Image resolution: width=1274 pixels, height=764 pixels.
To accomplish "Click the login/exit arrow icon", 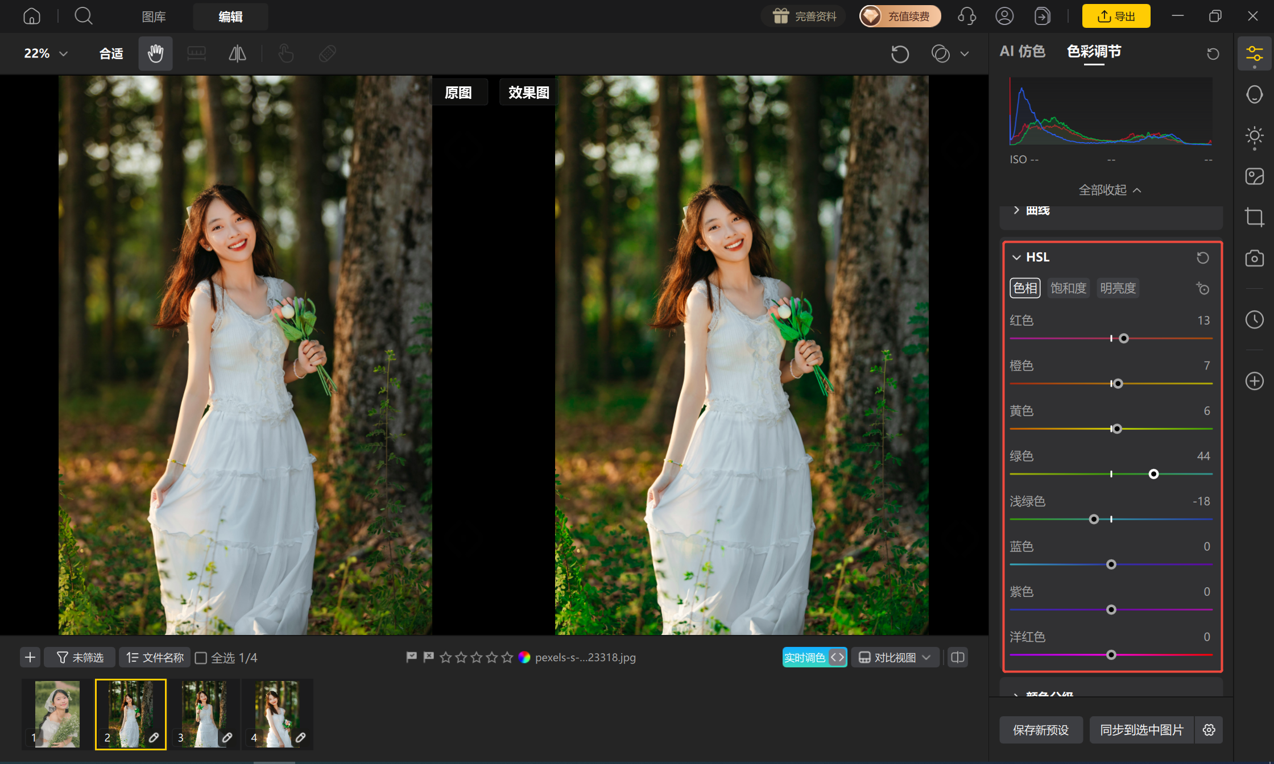I will [1042, 16].
